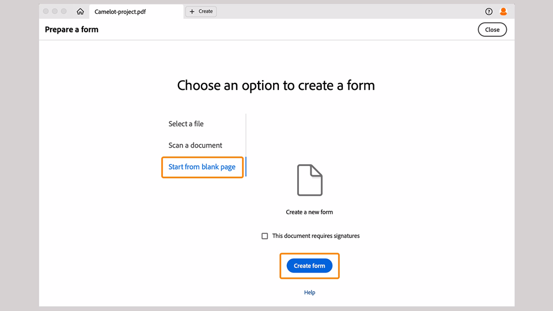Screen dimensions: 553x311
Task: Click the blue Create form button
Action: click(309, 266)
